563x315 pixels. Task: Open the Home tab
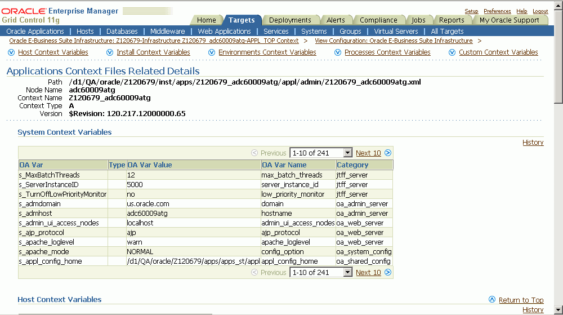click(207, 20)
